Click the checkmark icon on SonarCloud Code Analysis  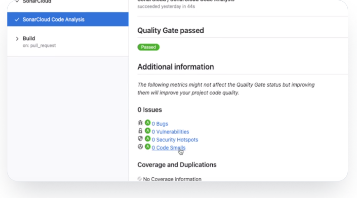(17, 20)
